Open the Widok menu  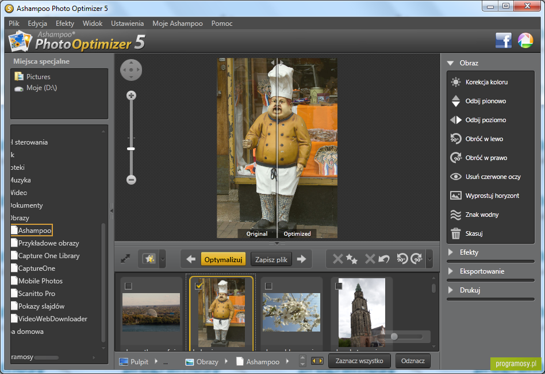[93, 24]
